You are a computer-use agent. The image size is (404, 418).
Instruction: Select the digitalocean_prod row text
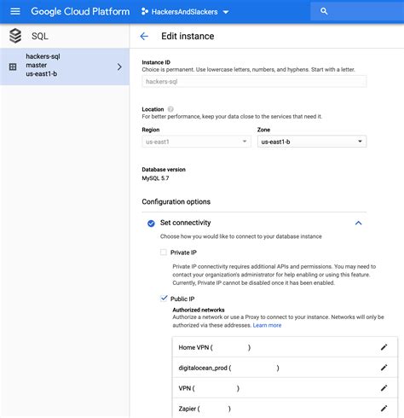tap(228, 368)
